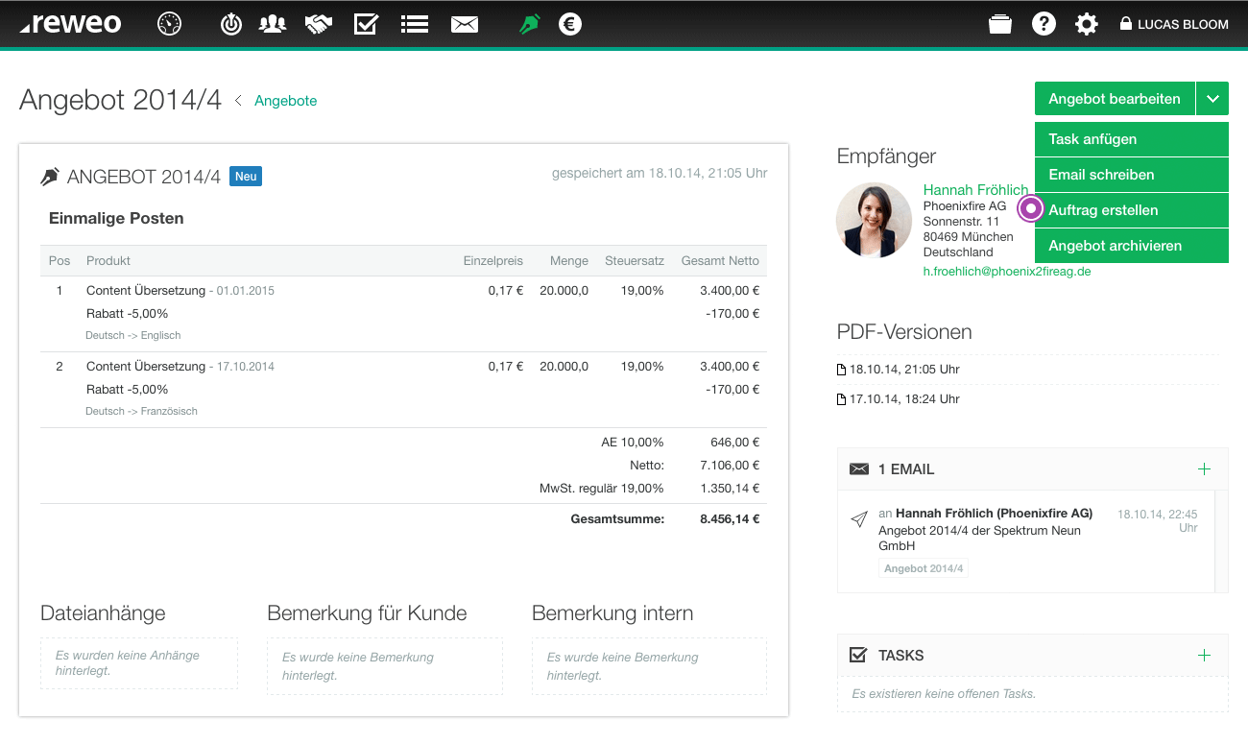Open the invoices euro icon
The height and width of the screenshot is (744, 1248).
[x=570, y=24]
